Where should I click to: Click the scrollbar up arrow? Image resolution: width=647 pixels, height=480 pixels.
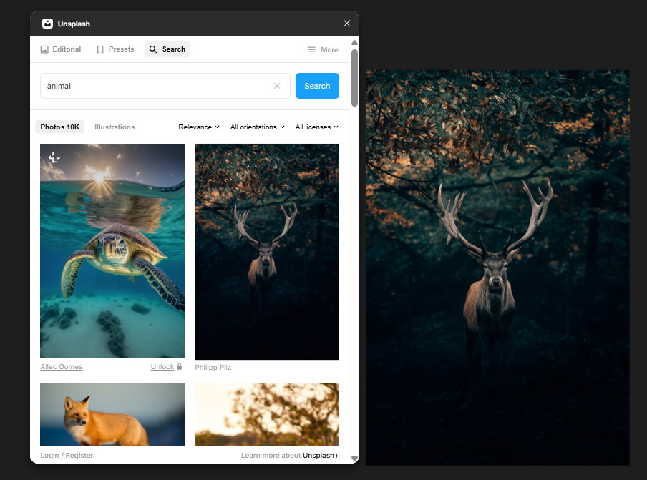(354, 42)
